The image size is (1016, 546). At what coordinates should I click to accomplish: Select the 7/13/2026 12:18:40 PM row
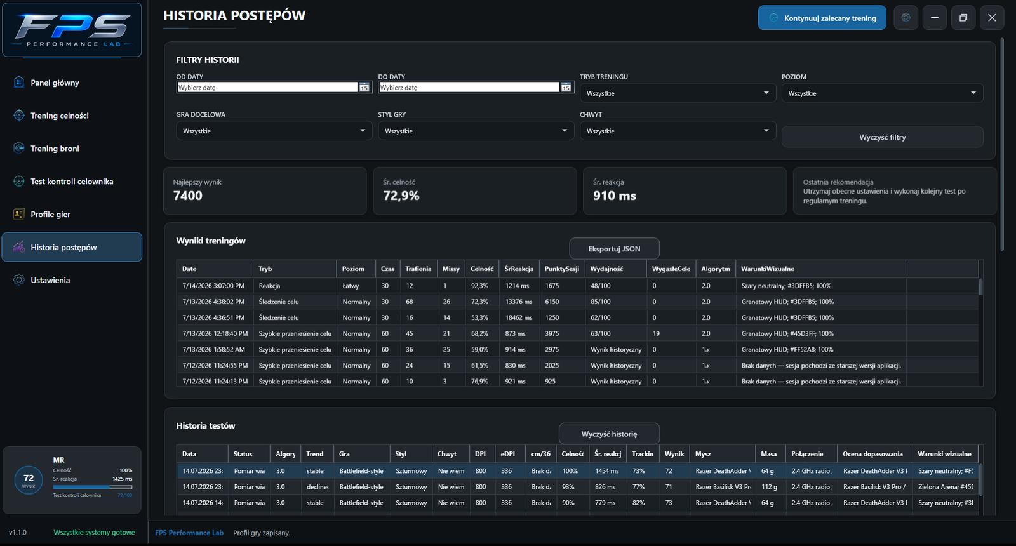click(578, 333)
